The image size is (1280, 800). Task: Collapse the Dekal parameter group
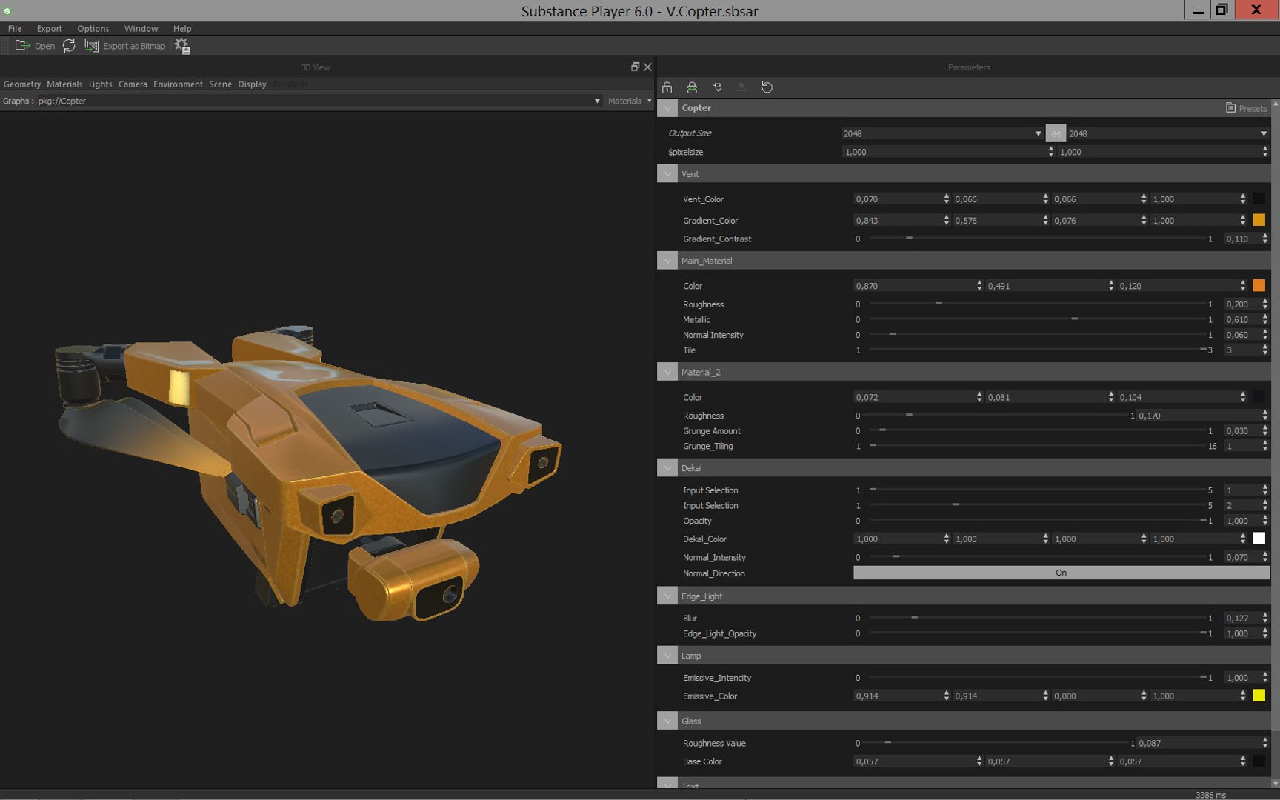pos(667,468)
